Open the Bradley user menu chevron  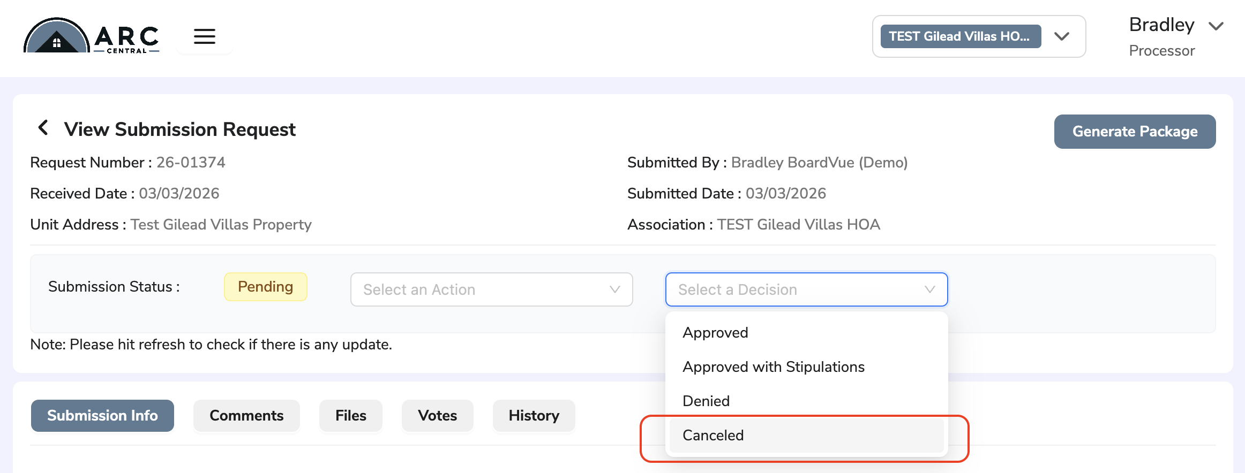[x=1216, y=26]
